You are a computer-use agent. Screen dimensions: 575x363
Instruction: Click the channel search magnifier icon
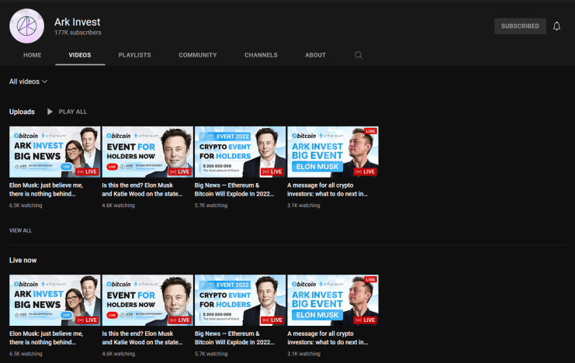tap(359, 55)
